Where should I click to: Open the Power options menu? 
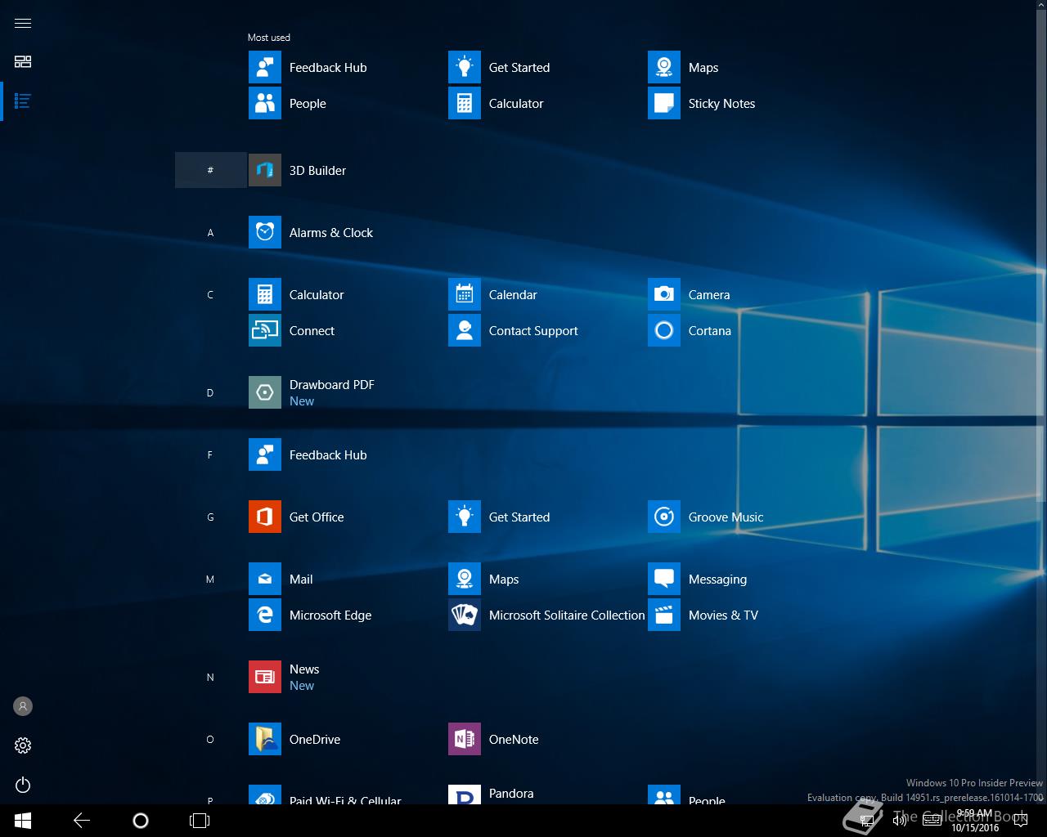[x=23, y=785]
